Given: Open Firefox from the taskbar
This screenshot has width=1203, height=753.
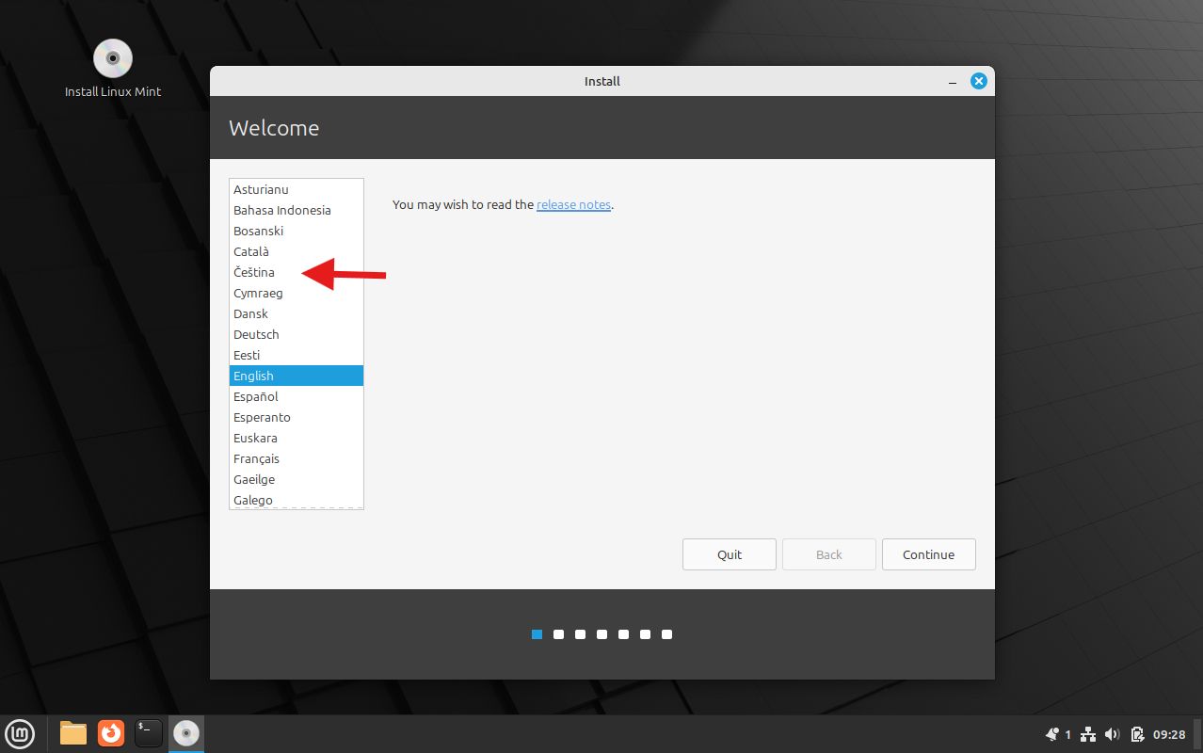Looking at the screenshot, I should [x=111, y=732].
